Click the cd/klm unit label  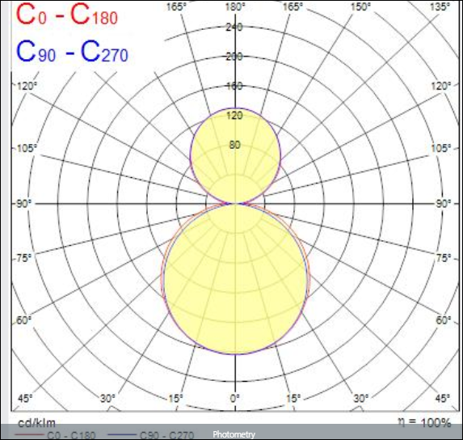36,423
